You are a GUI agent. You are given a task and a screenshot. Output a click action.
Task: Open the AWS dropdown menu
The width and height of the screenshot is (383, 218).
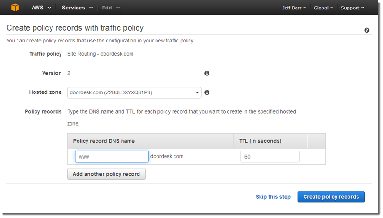pyautogui.click(x=41, y=8)
